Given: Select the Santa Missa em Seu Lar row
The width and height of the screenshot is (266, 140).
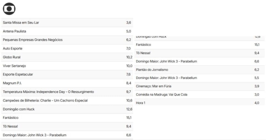Looking at the screenshot, I should [x=67, y=23].
